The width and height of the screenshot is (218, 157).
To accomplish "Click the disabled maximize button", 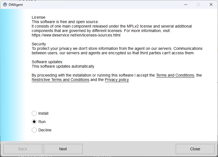I will tap(198, 4).
